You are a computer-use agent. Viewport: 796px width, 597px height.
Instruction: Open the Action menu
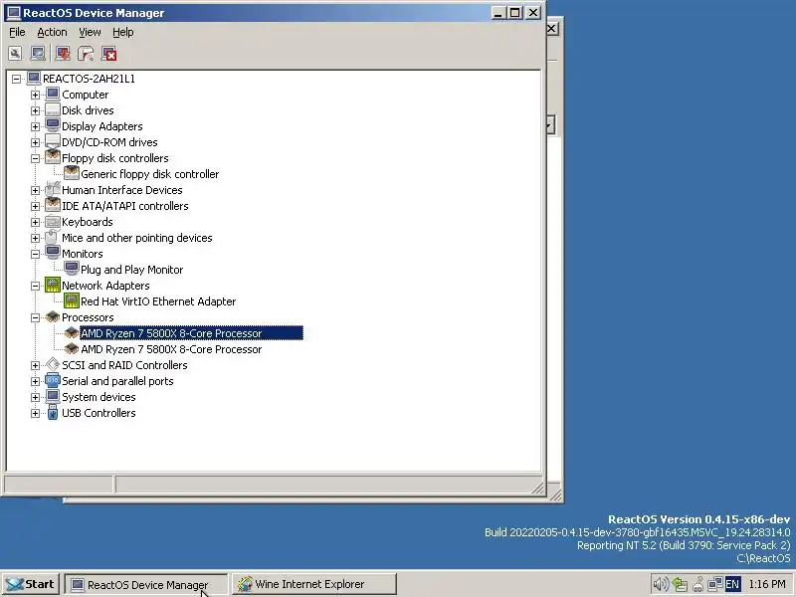tap(52, 32)
